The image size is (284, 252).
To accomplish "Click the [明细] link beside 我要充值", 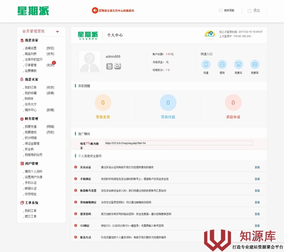I will 50,127.
